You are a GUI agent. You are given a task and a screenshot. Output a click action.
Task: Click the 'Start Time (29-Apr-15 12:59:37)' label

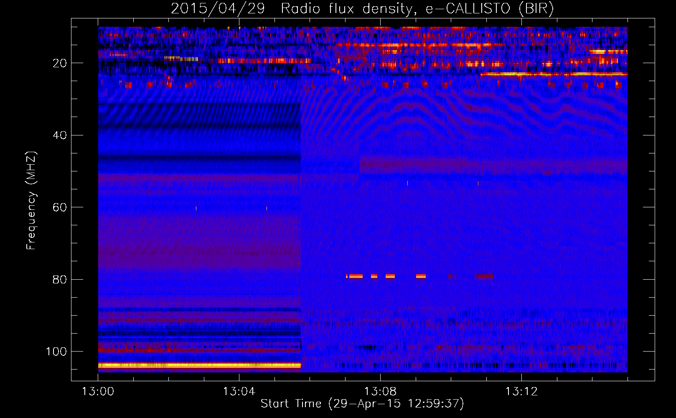click(362, 404)
